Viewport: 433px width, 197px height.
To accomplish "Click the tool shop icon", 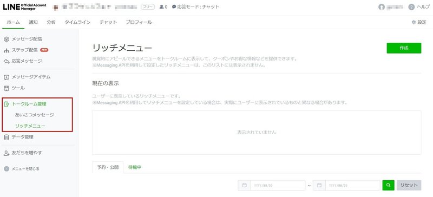I will pyautogui.click(x=6, y=88).
